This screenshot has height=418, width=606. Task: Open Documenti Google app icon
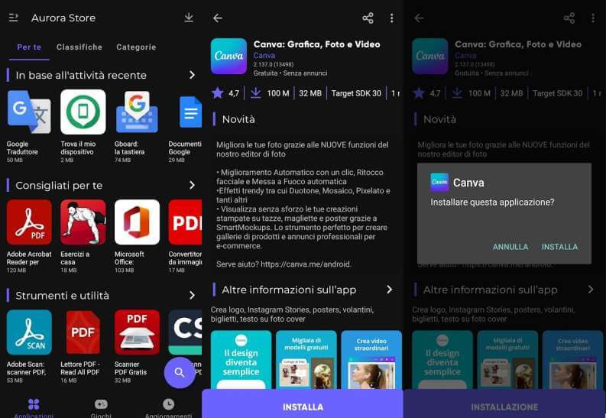pos(190,112)
